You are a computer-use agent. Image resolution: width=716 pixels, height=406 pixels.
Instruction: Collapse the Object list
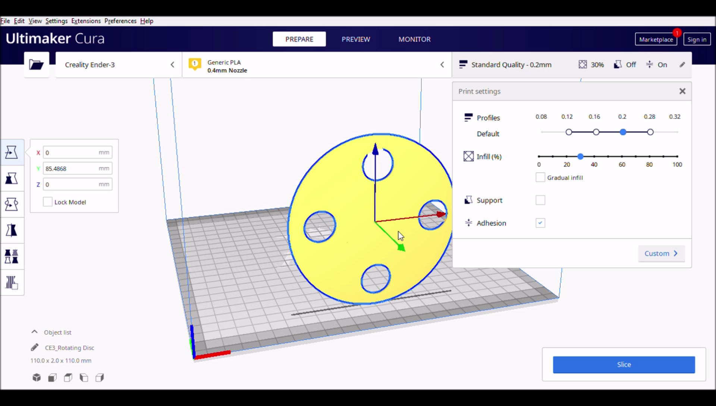pos(35,332)
